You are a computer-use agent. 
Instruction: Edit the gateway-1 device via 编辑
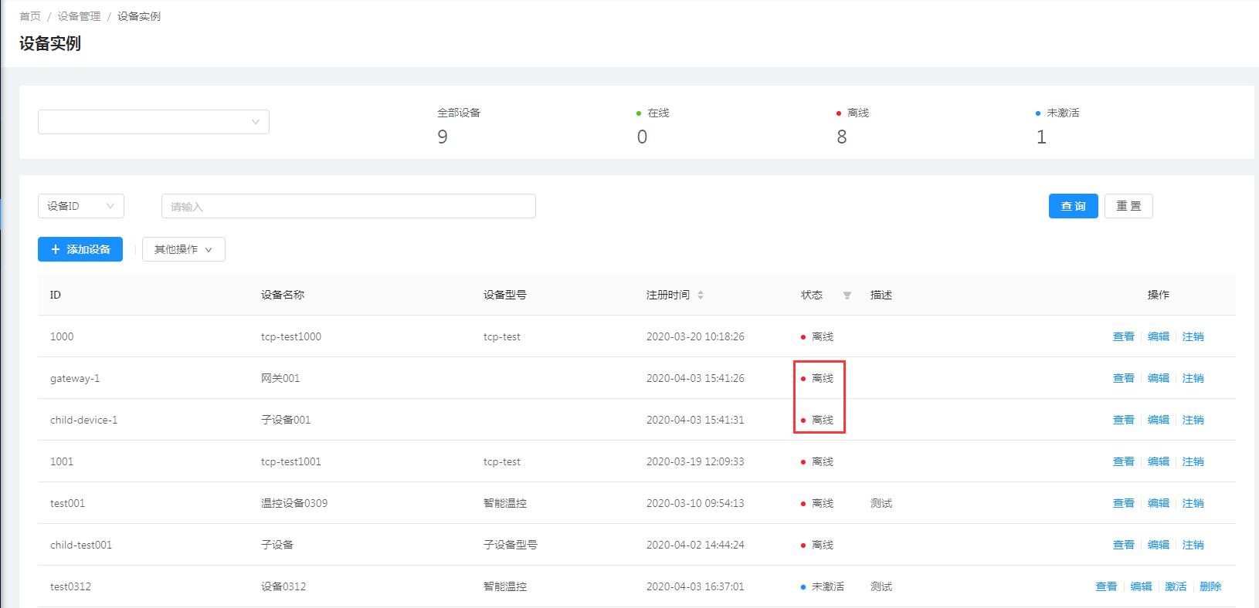(1158, 378)
